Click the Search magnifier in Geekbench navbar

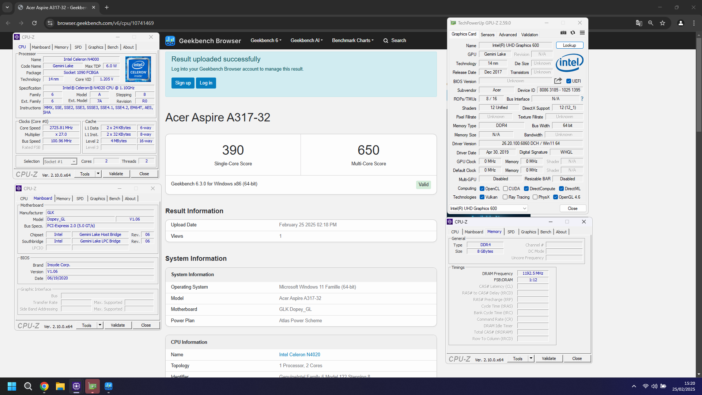tap(386, 41)
